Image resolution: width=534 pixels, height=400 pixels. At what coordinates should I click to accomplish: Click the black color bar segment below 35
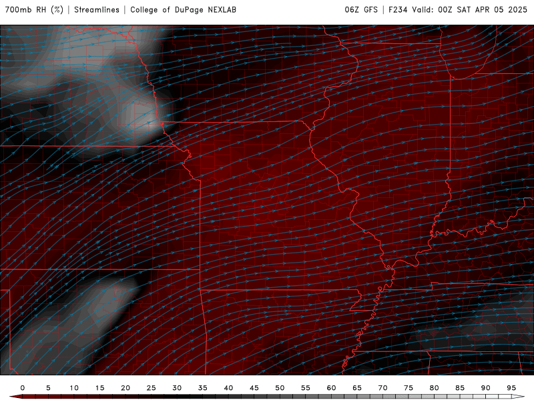[196, 397]
